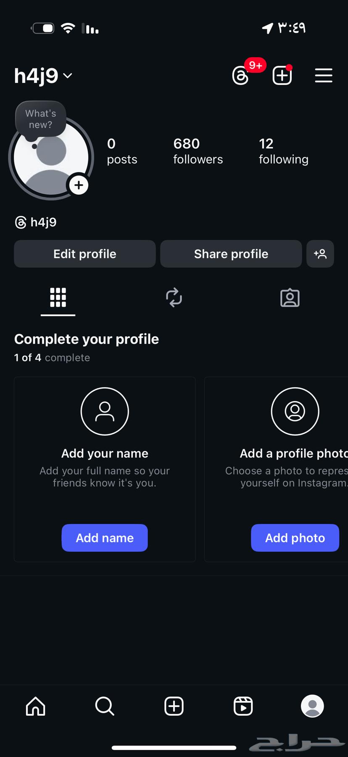Click the Edit profile button

coord(85,254)
